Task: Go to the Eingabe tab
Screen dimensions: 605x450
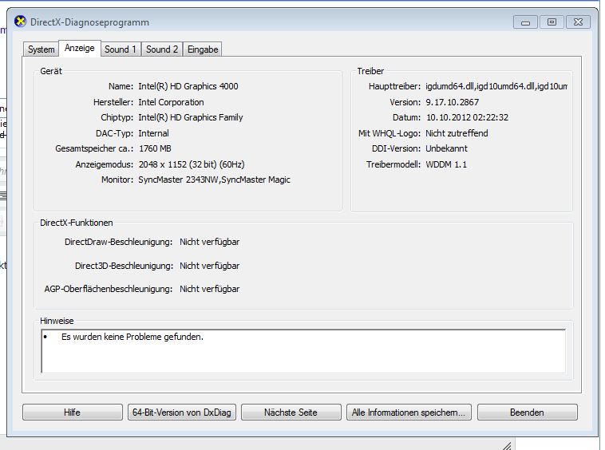Action: 203,49
